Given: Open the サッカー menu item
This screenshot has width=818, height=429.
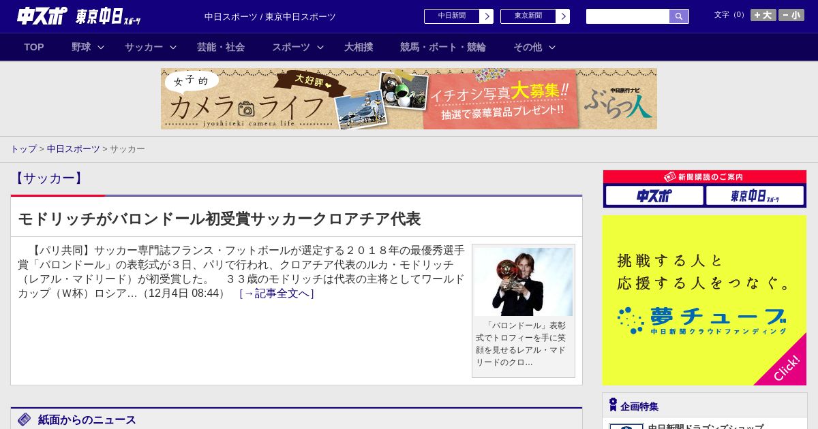Looking at the screenshot, I should (144, 47).
